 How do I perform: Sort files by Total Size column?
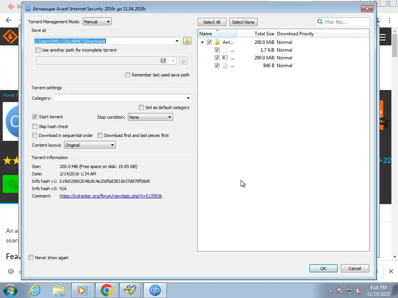coord(256,33)
